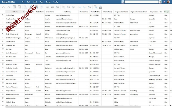This screenshot has width=172, height=108.
Task: Click the search magnifier button
Action: point(160,2)
